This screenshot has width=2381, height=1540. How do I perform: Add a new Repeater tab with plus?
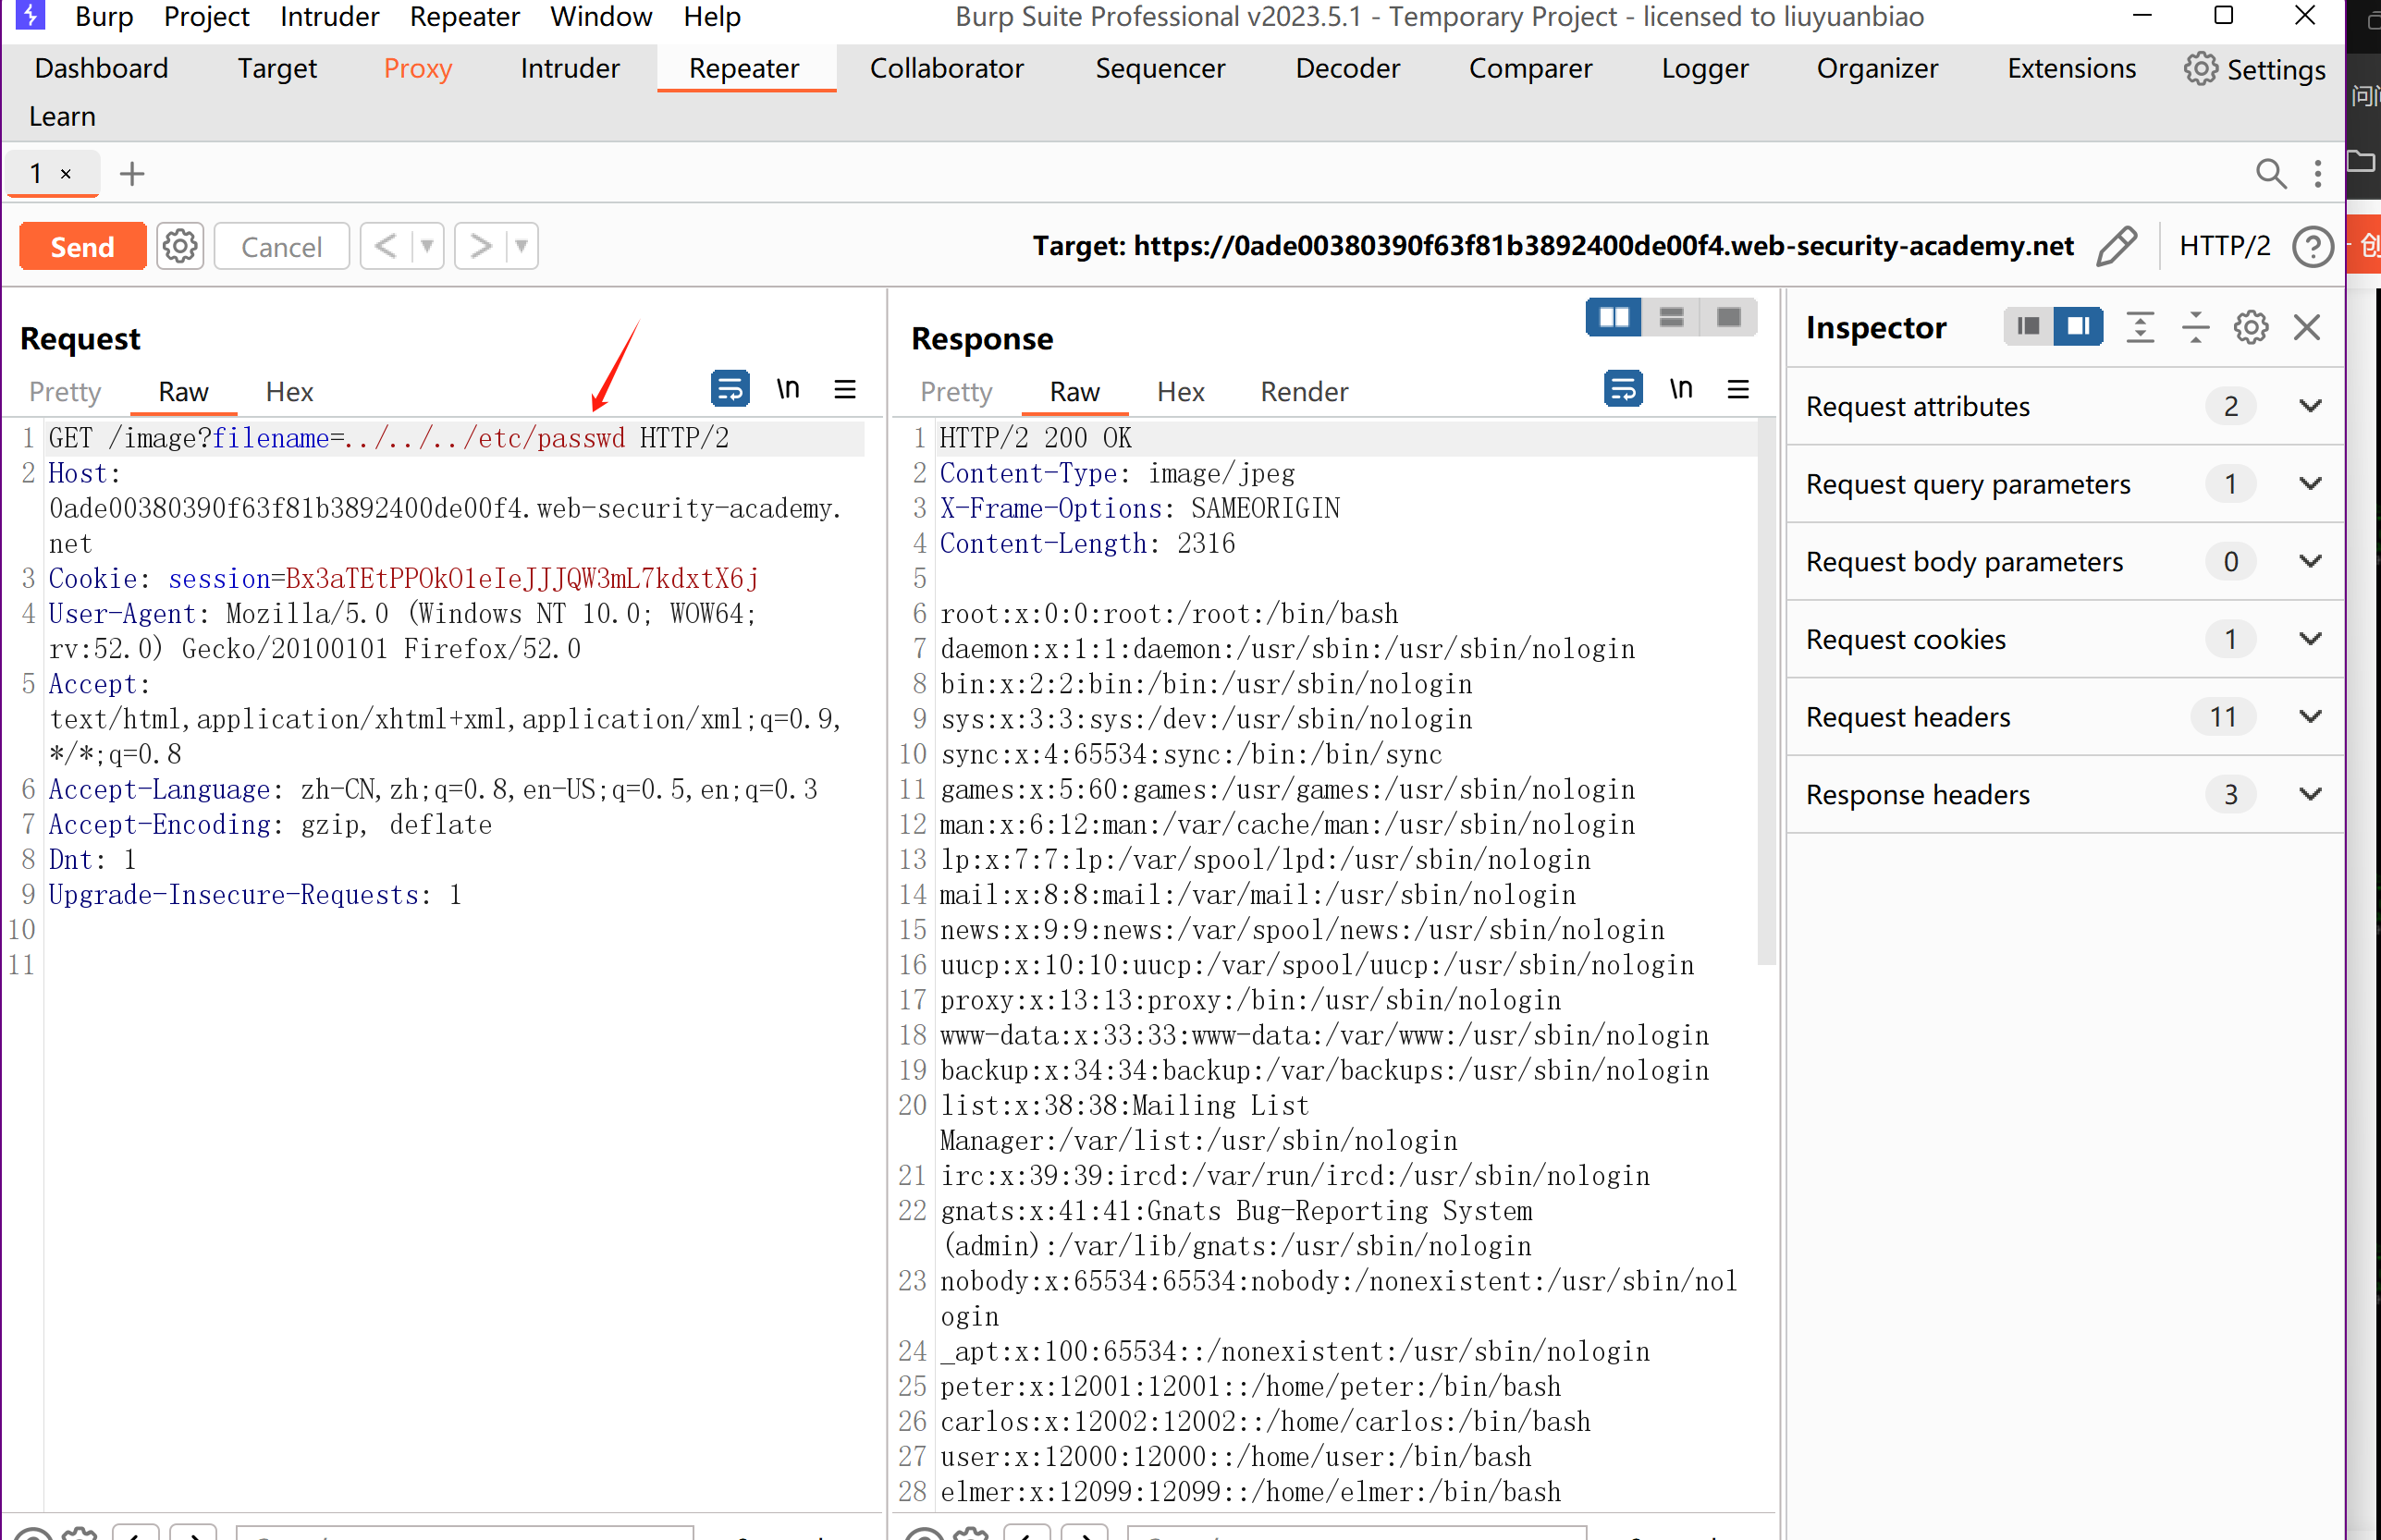(131, 174)
